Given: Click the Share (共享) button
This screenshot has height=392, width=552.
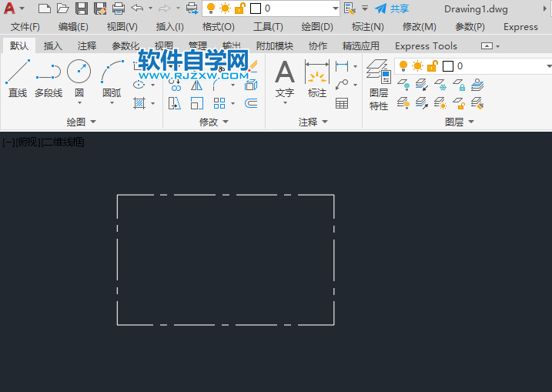Looking at the screenshot, I should [x=393, y=8].
